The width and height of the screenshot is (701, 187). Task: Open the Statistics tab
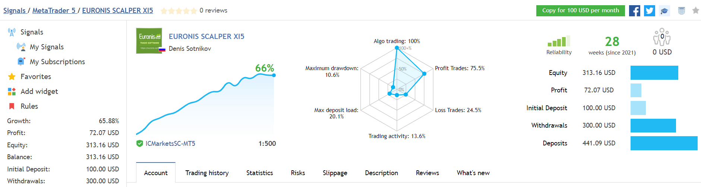[259, 173]
